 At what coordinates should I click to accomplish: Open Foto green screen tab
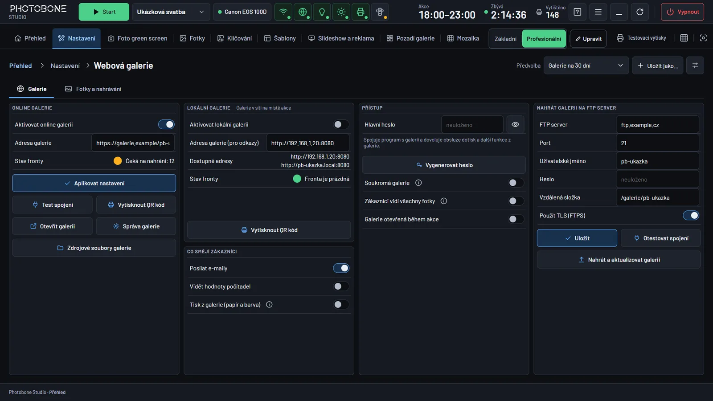point(138,38)
